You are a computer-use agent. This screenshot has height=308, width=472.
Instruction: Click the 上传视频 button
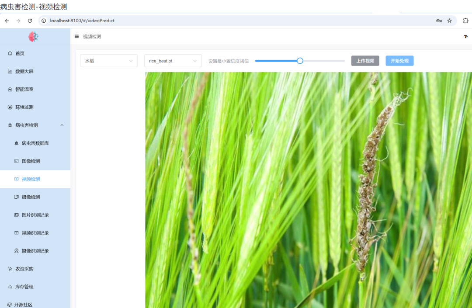365,61
